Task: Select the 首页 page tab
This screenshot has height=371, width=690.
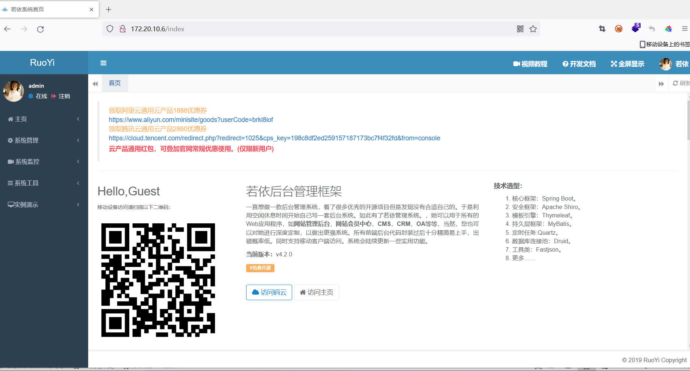Action: (115, 83)
